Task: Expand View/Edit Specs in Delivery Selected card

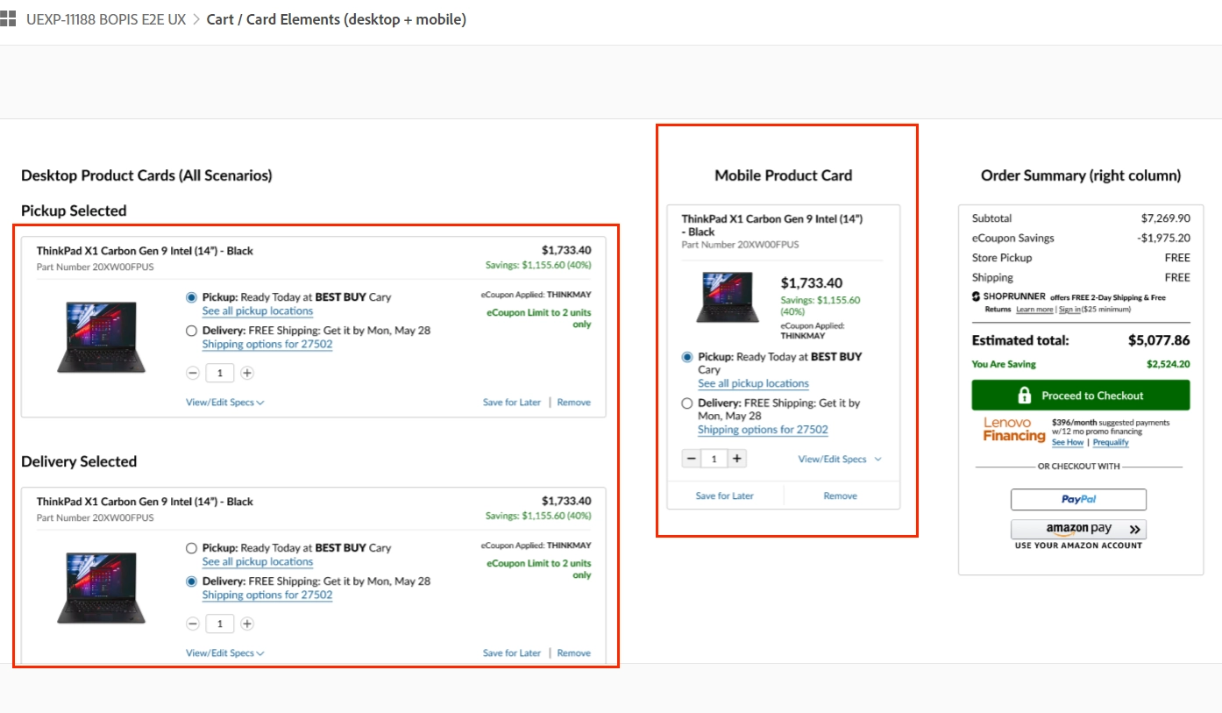Action: point(225,653)
